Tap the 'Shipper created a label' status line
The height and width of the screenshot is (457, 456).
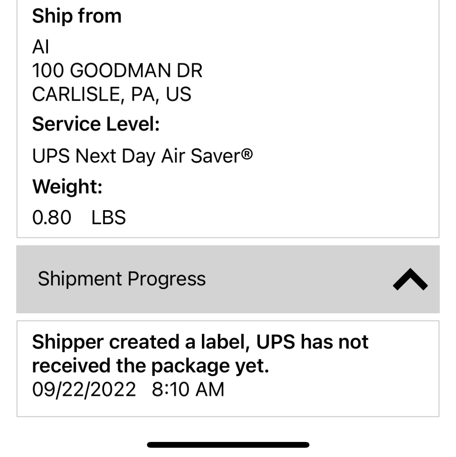[x=200, y=342]
